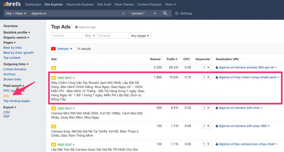Open the Settings gear icon
Viewport: 284px width, 152px height.
coord(177,13)
